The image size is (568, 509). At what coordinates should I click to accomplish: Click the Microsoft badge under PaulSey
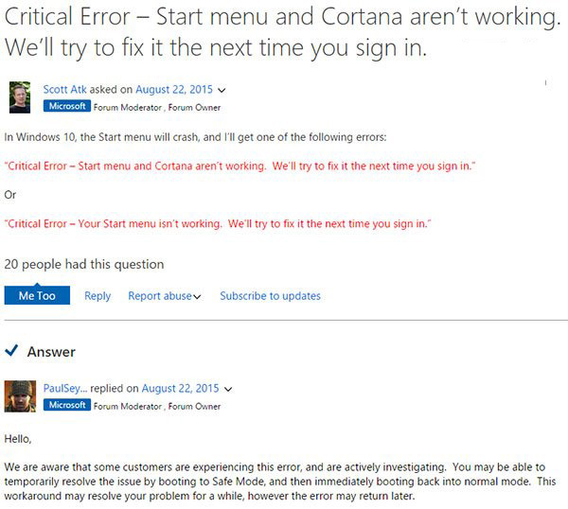point(66,404)
